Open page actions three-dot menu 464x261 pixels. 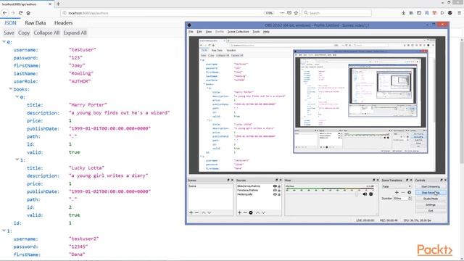coord(282,13)
